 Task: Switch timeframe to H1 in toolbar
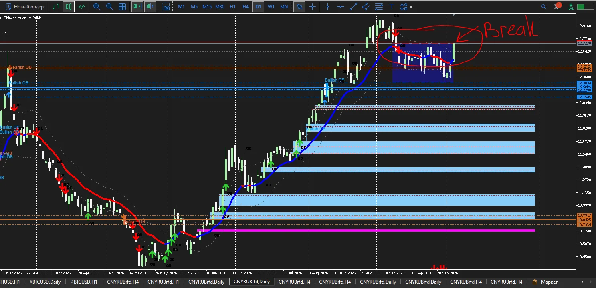pyautogui.click(x=232, y=7)
